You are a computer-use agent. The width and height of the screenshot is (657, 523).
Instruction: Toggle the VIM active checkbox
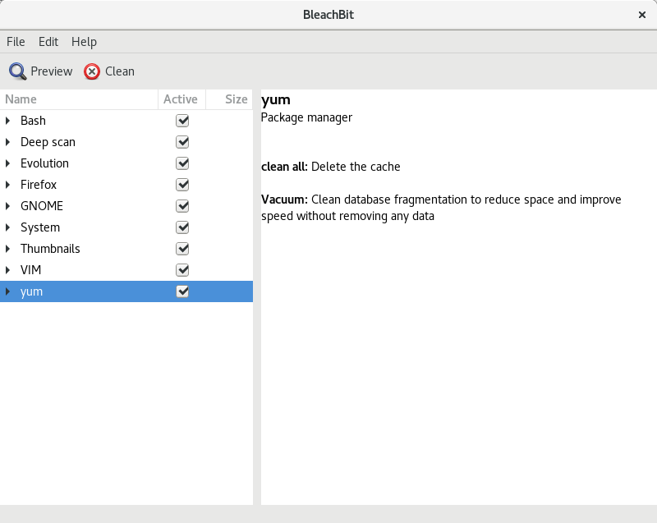pyautogui.click(x=182, y=270)
